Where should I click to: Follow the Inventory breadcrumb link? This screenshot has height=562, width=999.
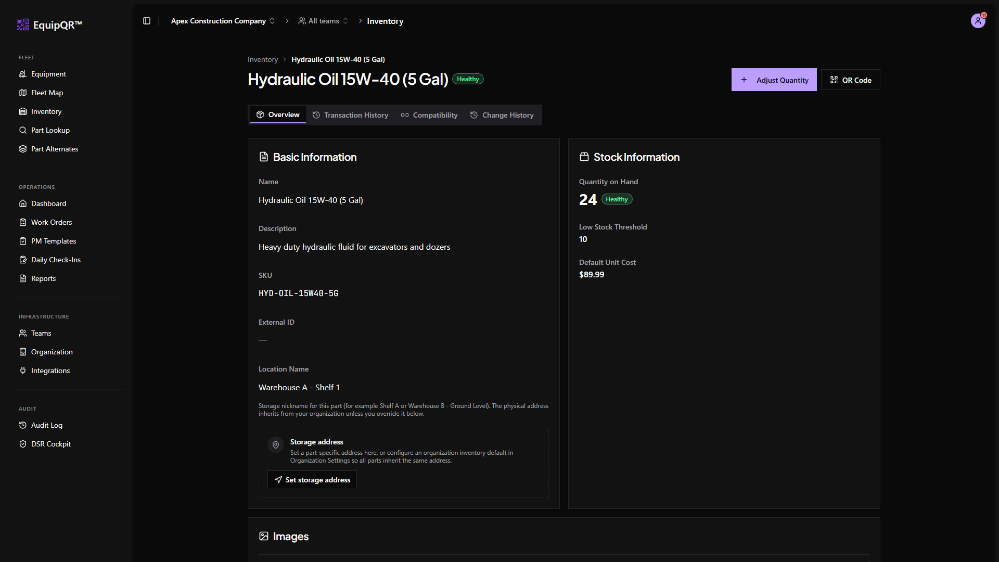tap(263, 59)
